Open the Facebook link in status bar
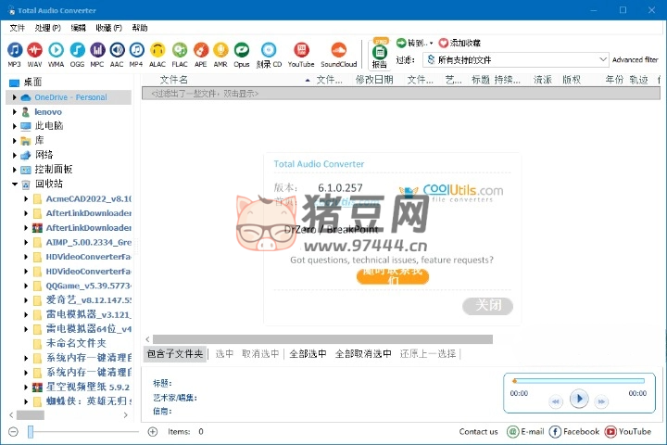 pos(574,432)
